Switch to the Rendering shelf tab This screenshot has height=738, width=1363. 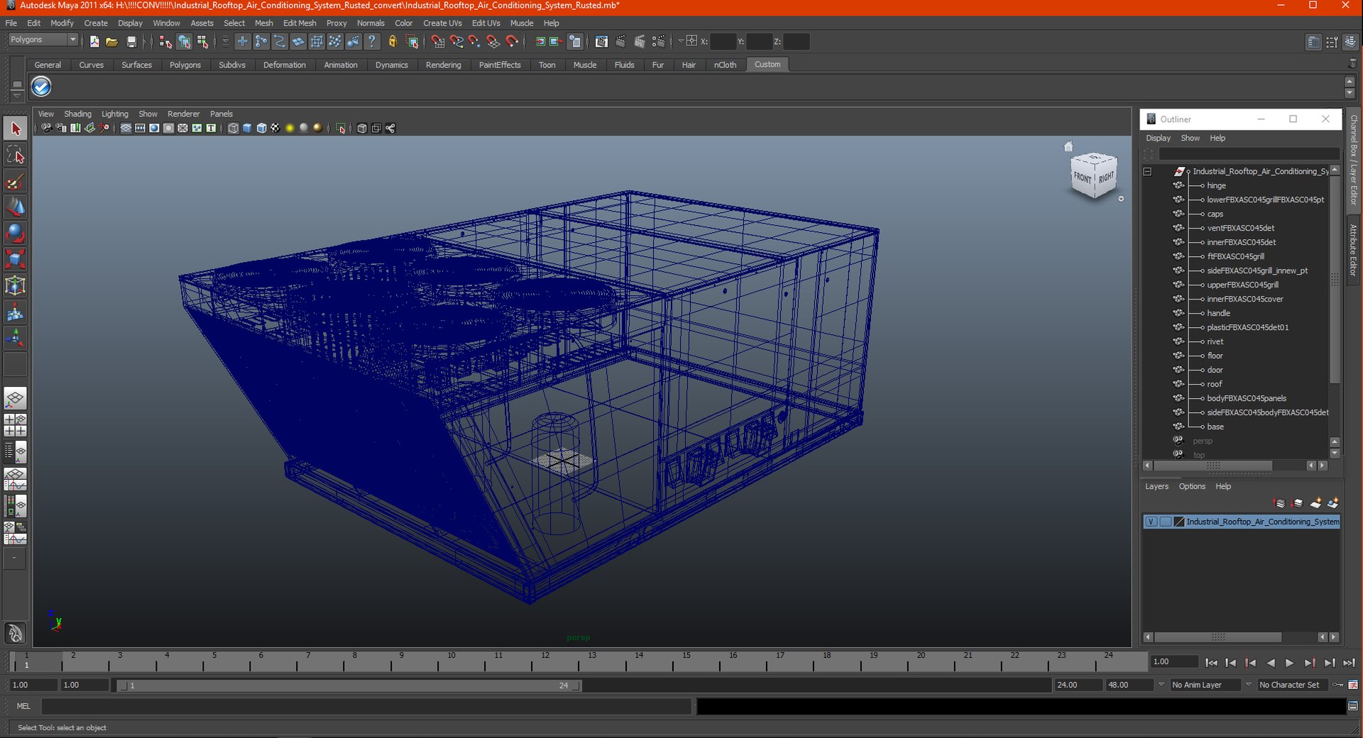tap(443, 65)
